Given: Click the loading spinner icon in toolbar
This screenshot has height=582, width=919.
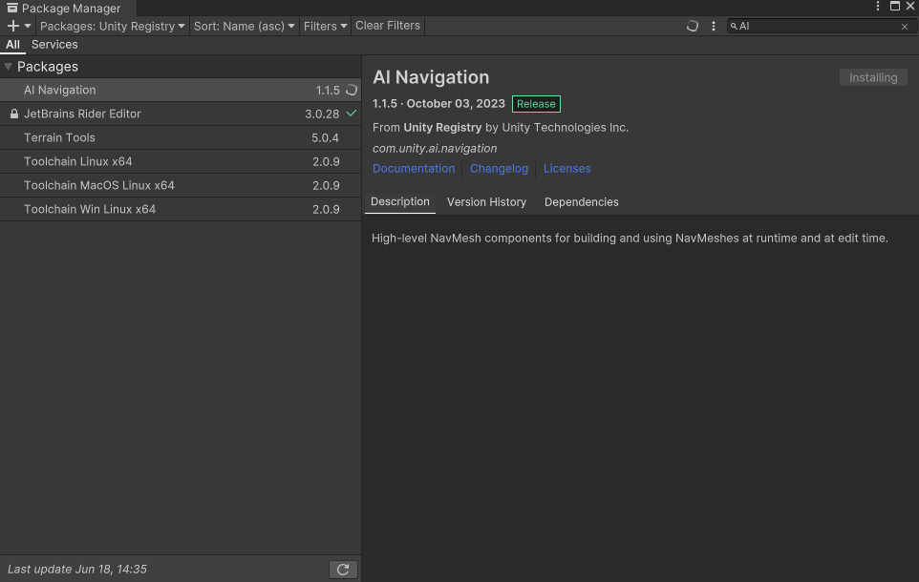Looking at the screenshot, I should click(693, 26).
